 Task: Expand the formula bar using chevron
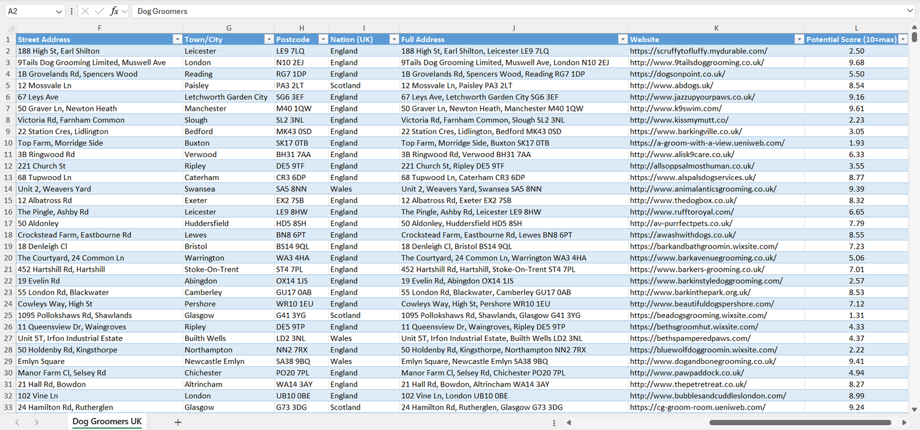pyautogui.click(x=910, y=11)
